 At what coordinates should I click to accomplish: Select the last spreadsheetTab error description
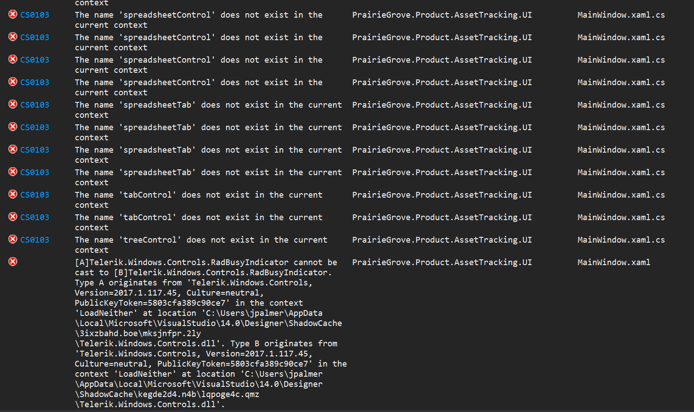208,177
